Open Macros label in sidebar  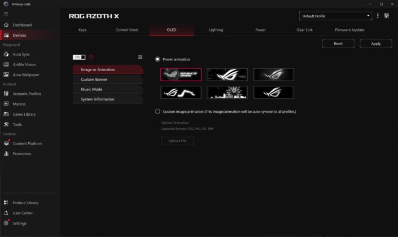point(19,104)
